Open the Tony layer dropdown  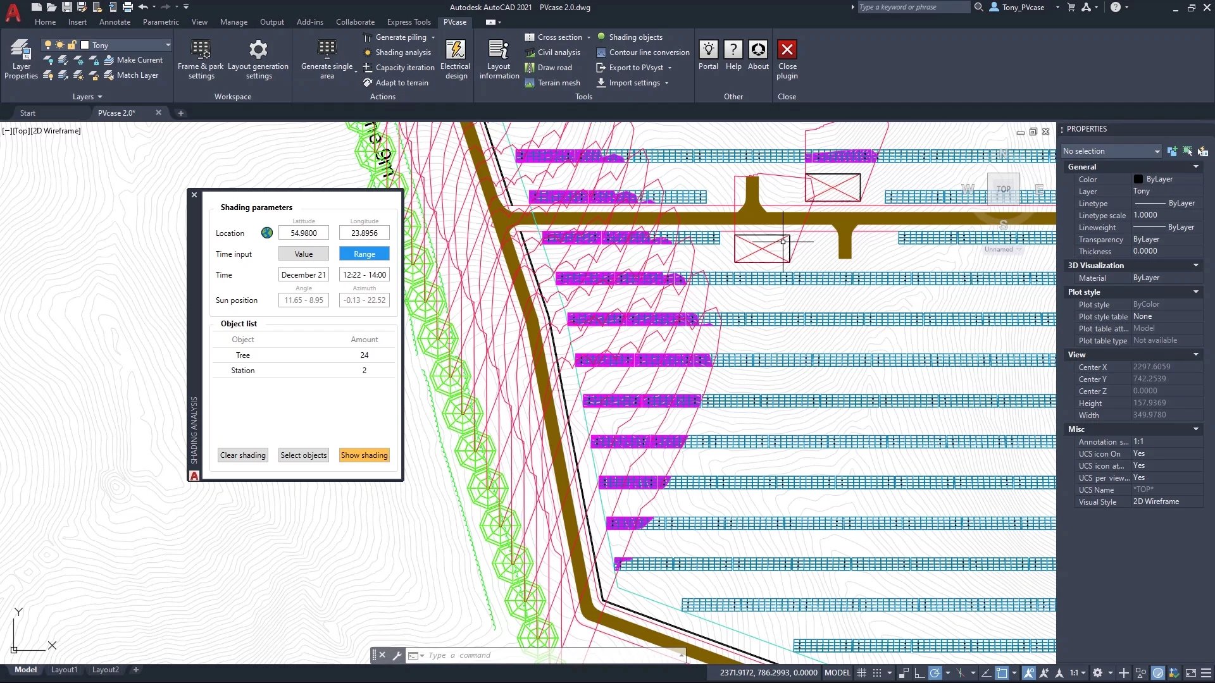pos(168,45)
